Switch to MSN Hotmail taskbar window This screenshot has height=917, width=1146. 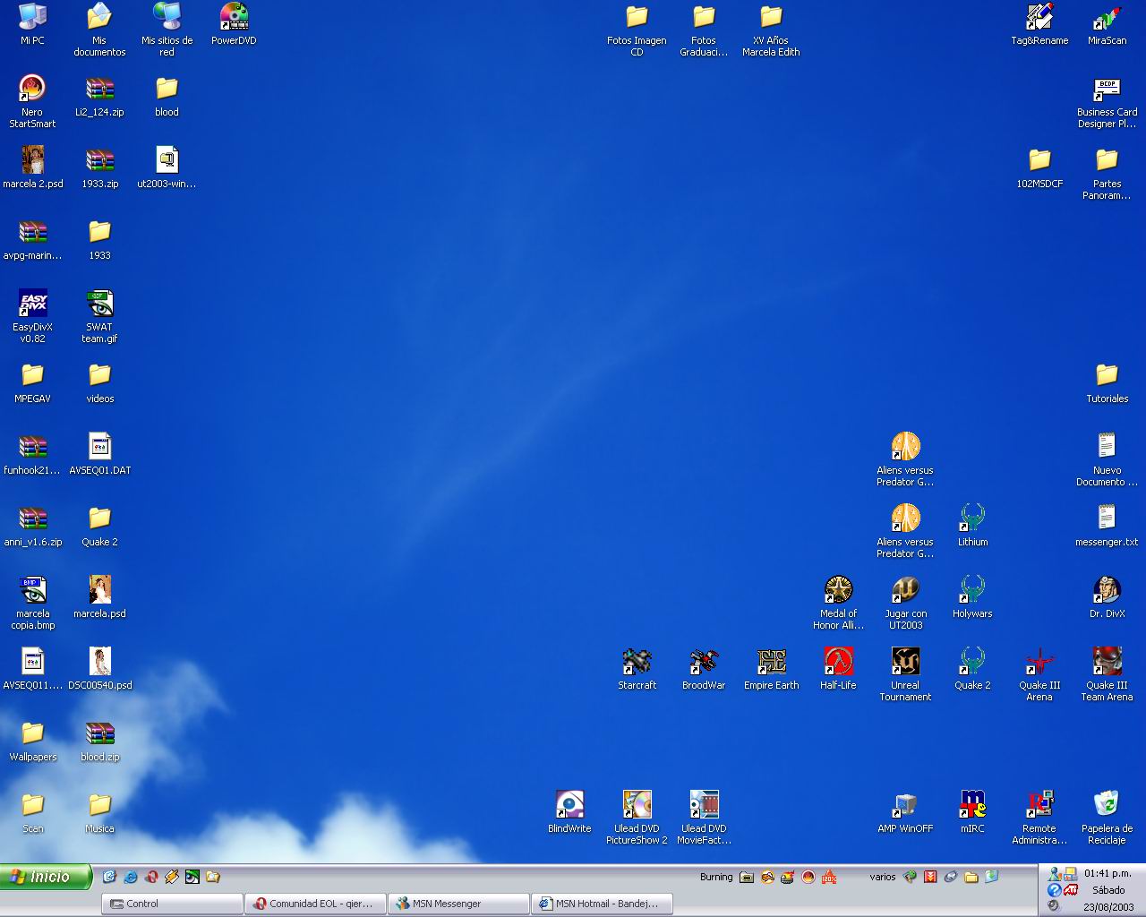[602, 904]
